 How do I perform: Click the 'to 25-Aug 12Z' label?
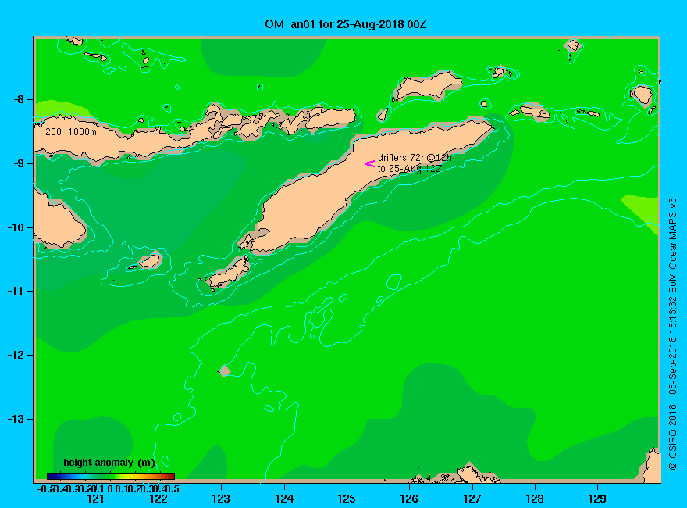pos(409,169)
